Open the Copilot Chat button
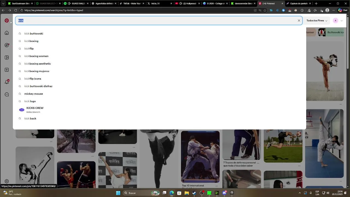 pos(342,10)
